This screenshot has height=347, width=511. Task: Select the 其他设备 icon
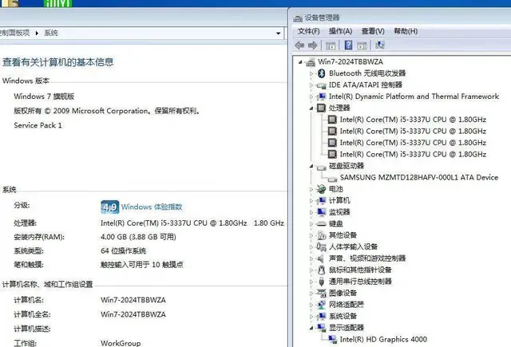(x=321, y=235)
